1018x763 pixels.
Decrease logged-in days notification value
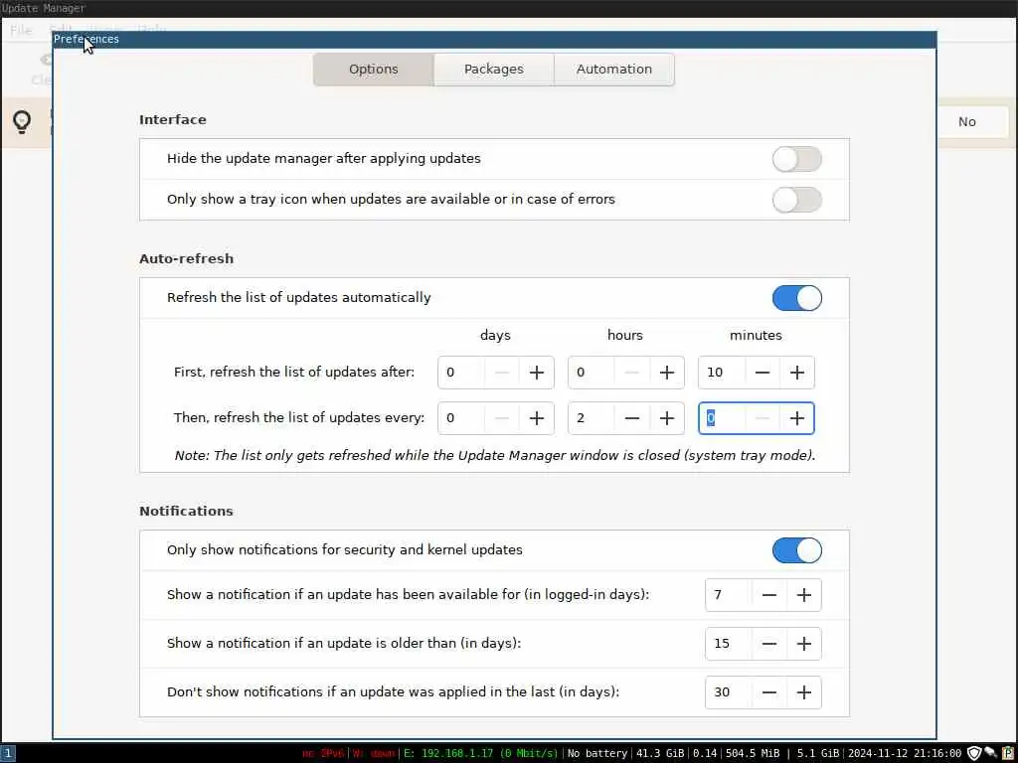(768, 595)
